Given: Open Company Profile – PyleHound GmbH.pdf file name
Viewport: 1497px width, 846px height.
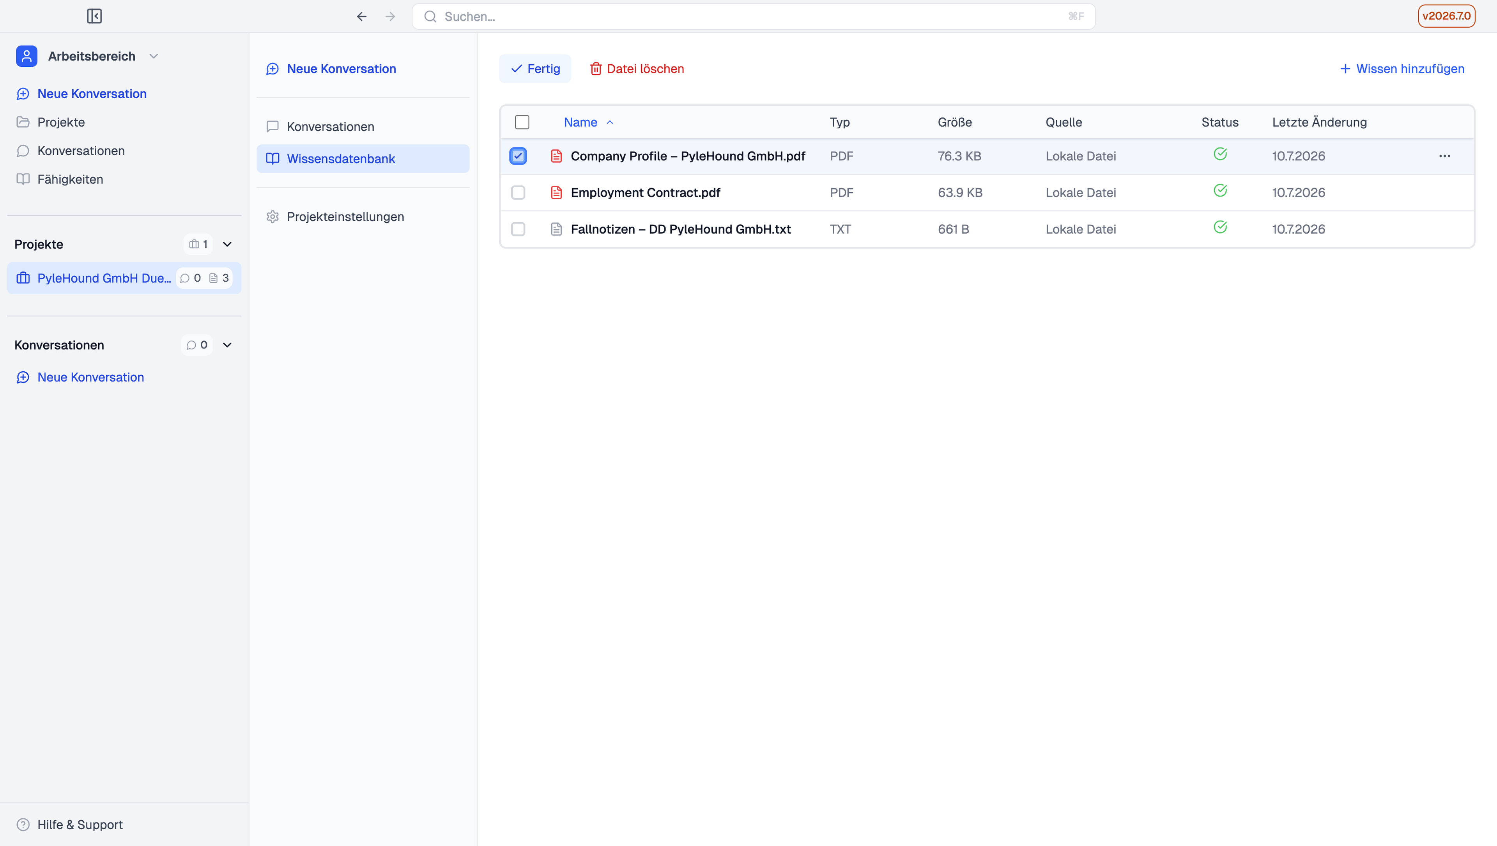Looking at the screenshot, I should 688,156.
